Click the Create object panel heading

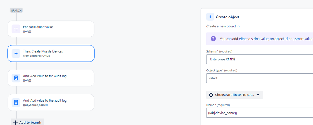tap(227, 17)
